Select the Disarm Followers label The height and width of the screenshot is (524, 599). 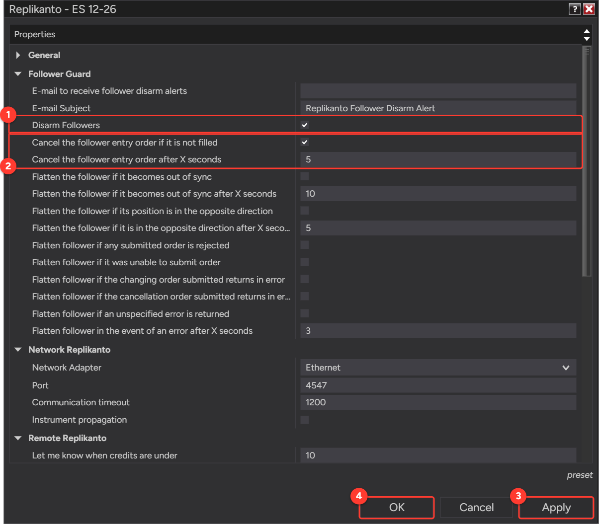pyautogui.click(x=66, y=125)
